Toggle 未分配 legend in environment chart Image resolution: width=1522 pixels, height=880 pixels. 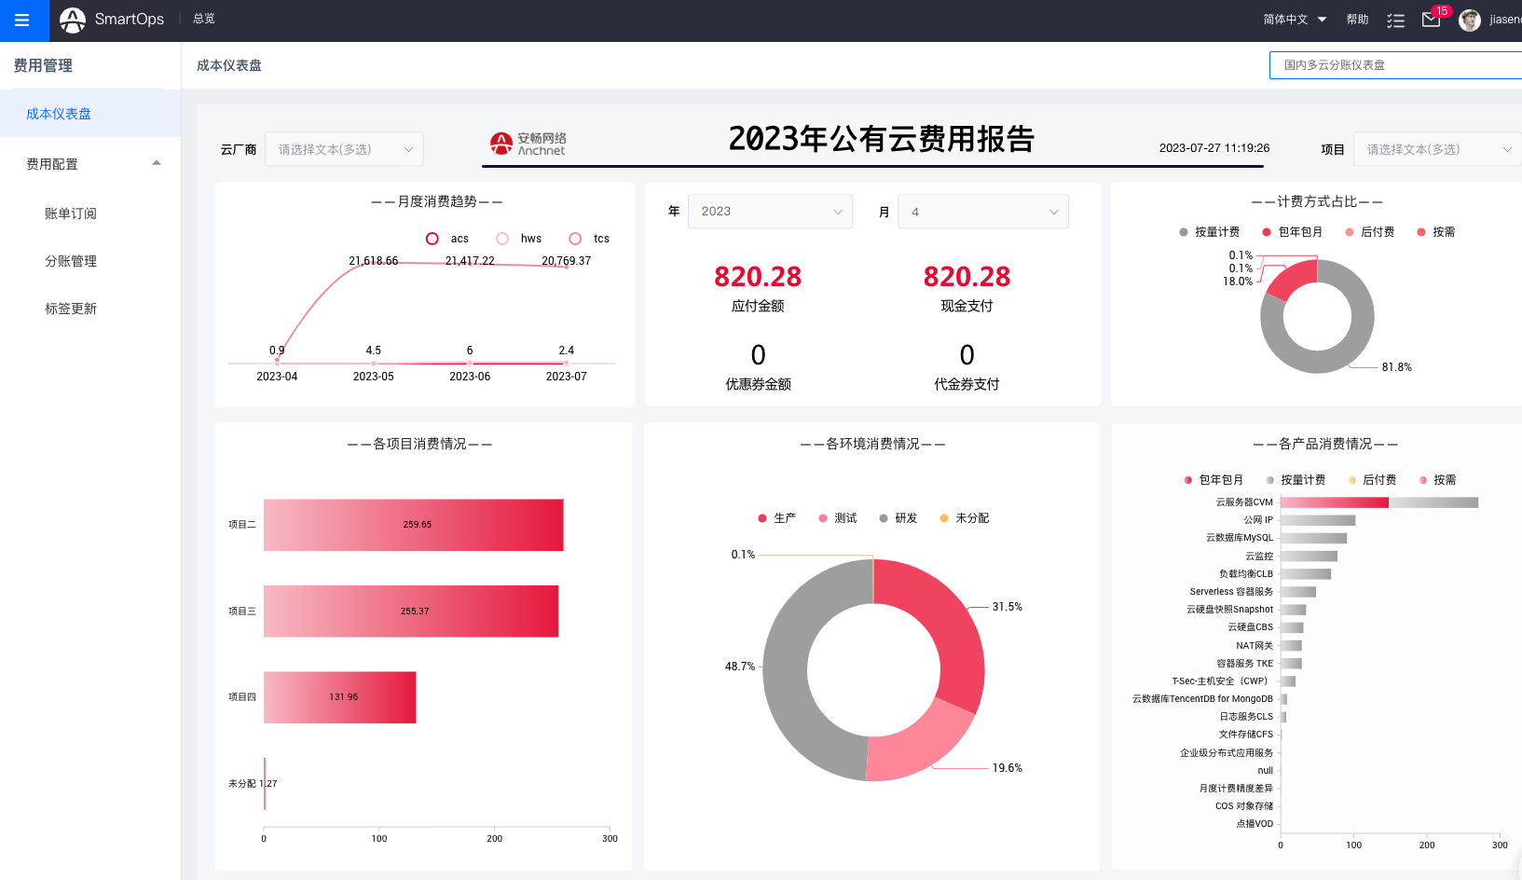964,518
